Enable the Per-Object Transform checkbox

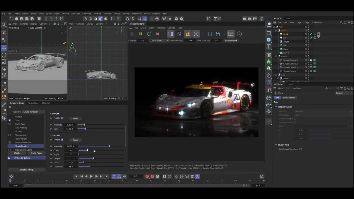pos(300,149)
